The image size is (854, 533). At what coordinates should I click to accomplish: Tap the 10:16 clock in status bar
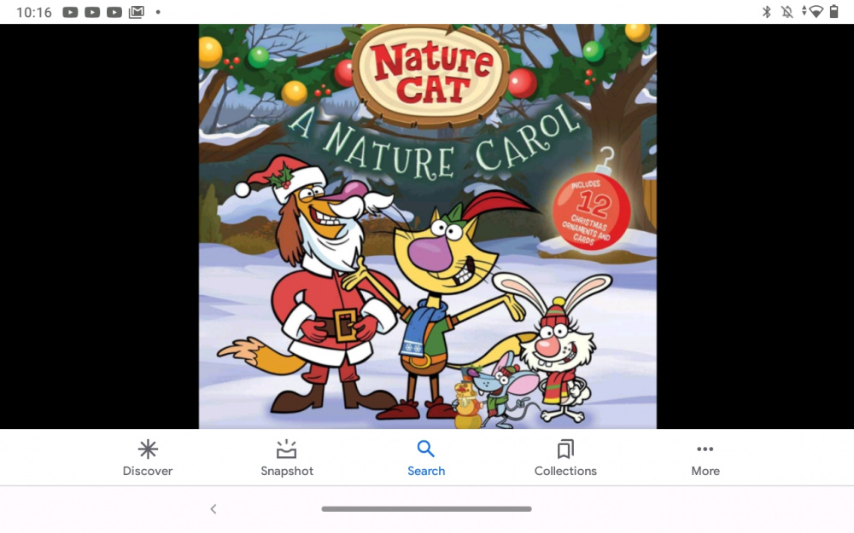click(x=34, y=12)
